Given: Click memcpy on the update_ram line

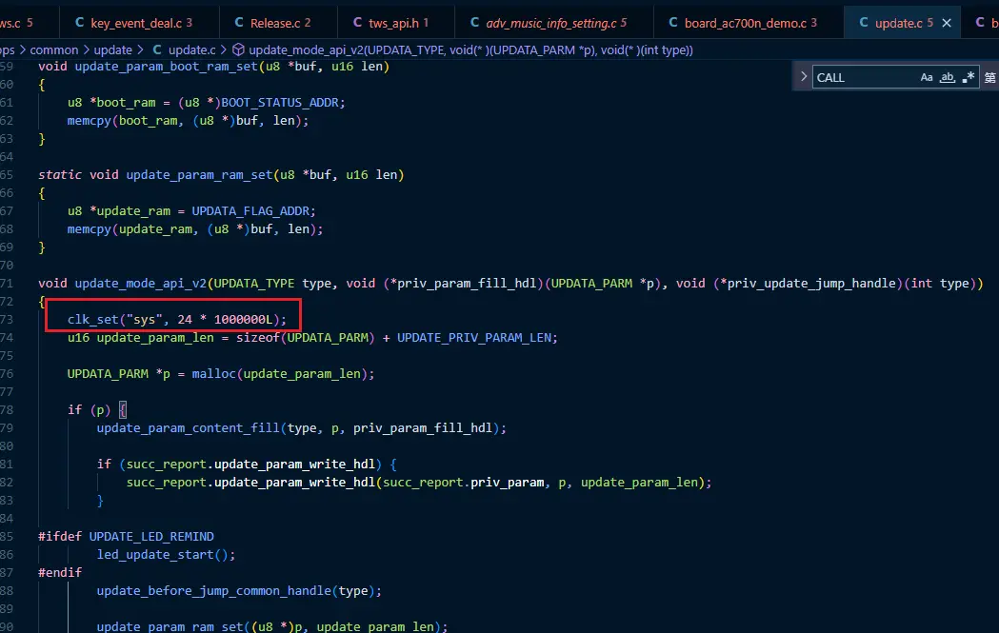Looking at the screenshot, I should click(90, 228).
